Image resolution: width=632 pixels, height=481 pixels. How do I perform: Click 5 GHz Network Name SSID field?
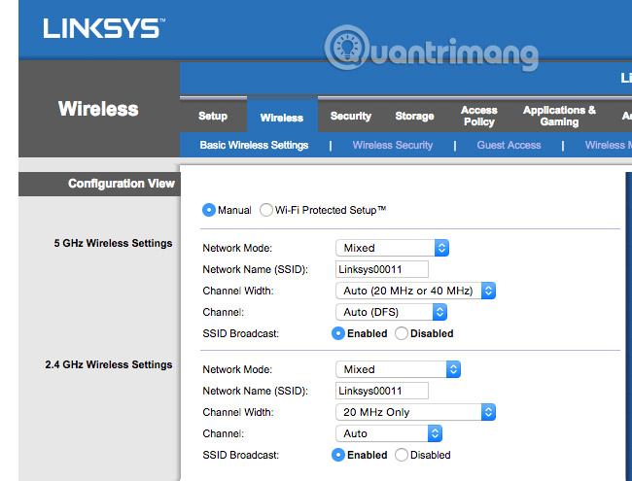coord(382,269)
